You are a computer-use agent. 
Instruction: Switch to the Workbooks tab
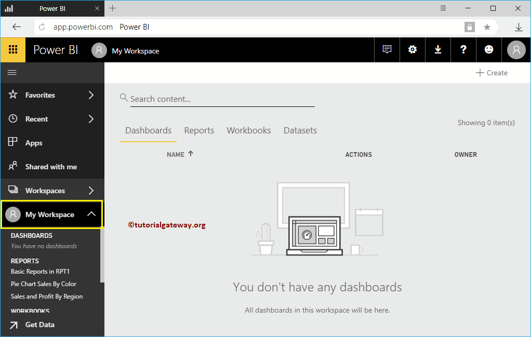(x=249, y=131)
